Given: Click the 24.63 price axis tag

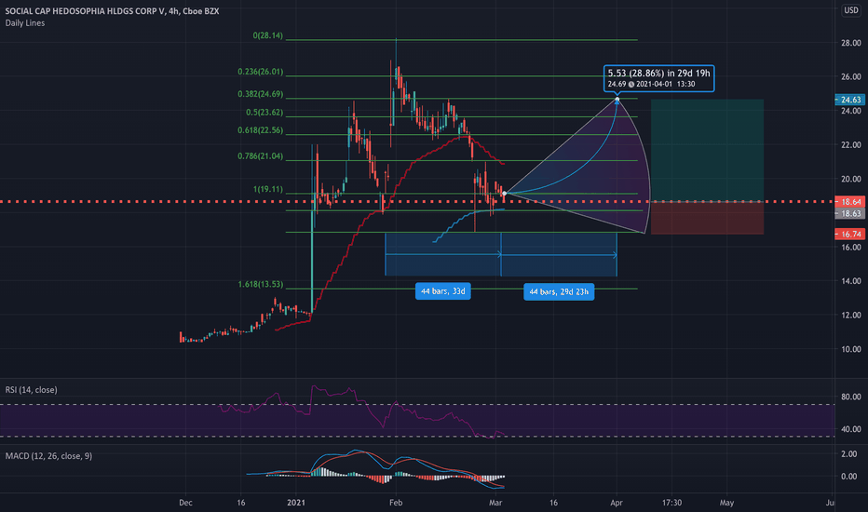Looking at the screenshot, I should [849, 100].
